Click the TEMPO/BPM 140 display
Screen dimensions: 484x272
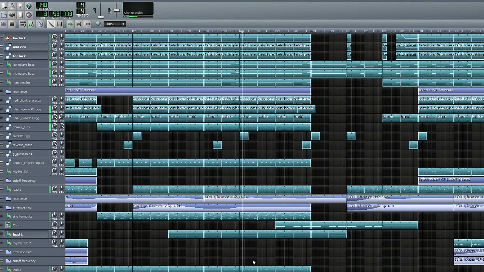[42, 5]
